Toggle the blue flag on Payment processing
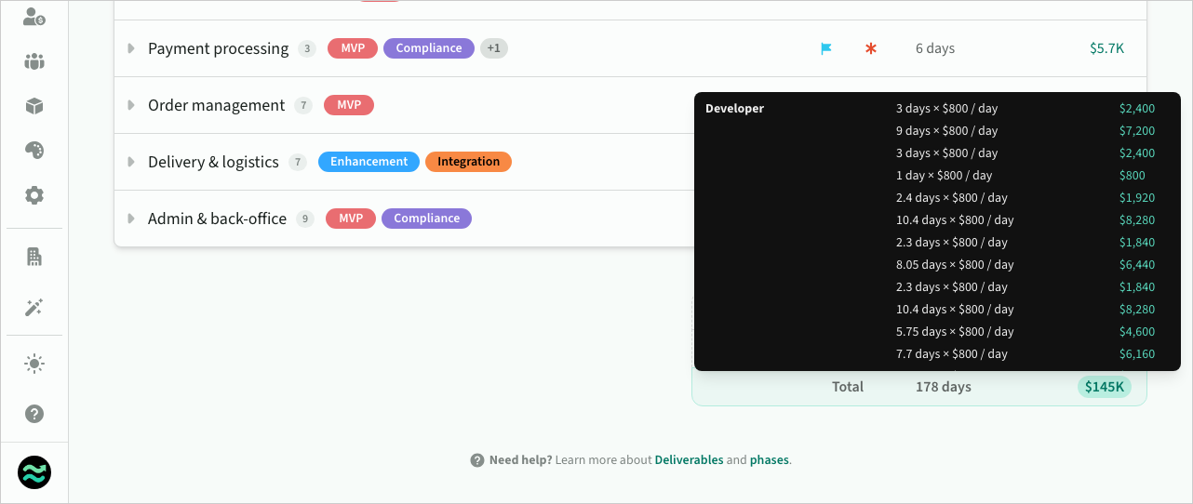 click(825, 48)
